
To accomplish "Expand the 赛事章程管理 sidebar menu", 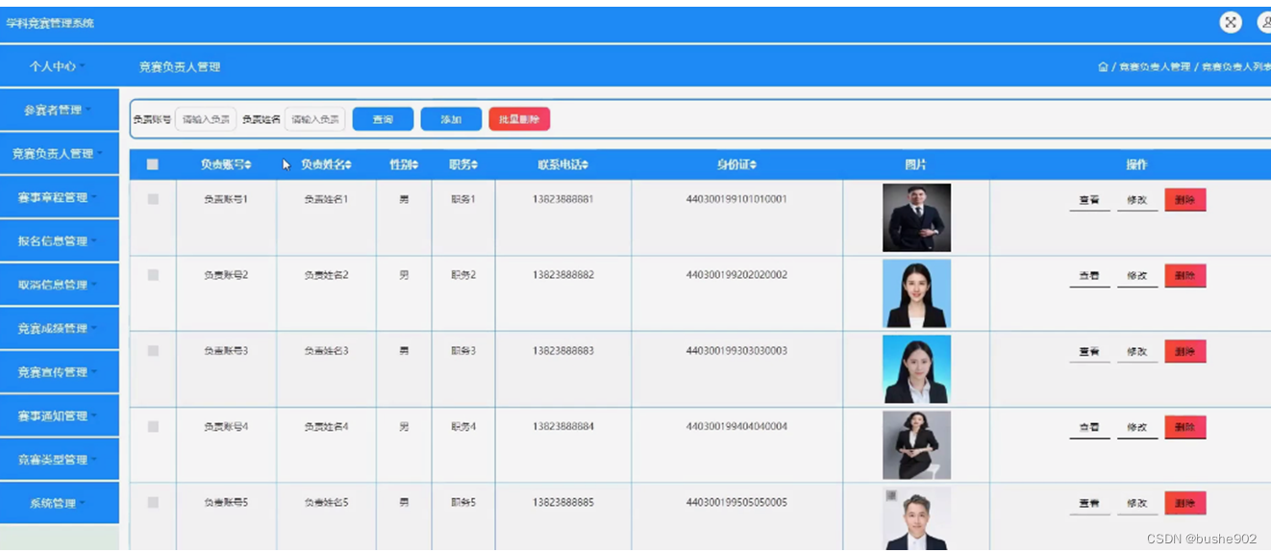I will [59, 197].
